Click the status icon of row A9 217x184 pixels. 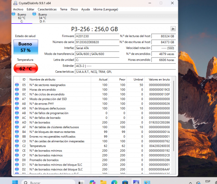tap(17, 108)
